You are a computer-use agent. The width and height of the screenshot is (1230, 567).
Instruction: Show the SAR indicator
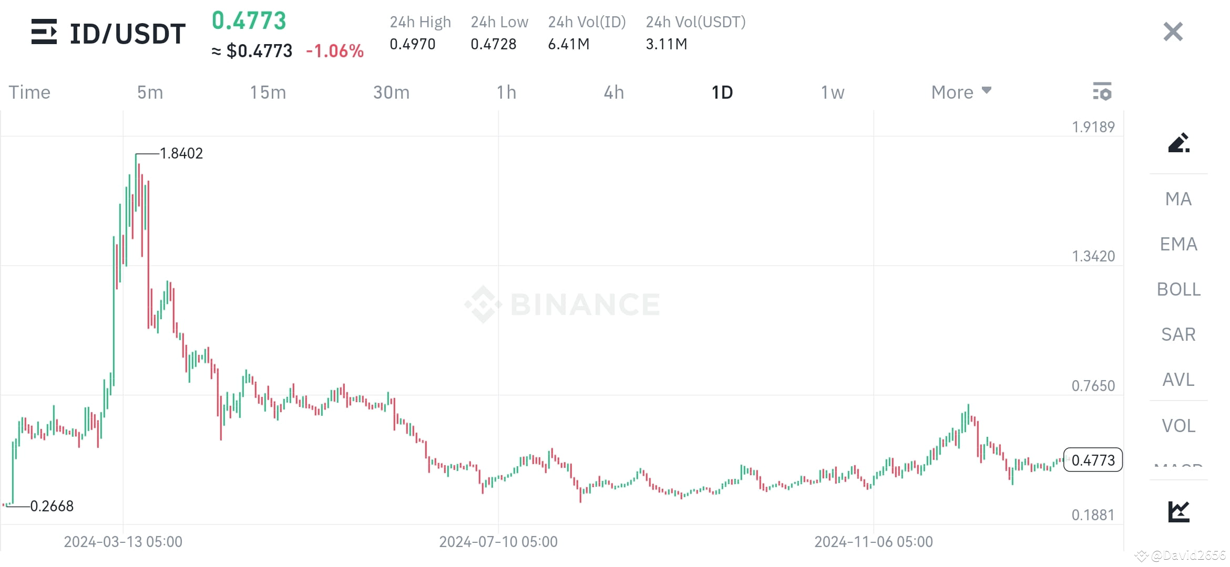point(1178,334)
